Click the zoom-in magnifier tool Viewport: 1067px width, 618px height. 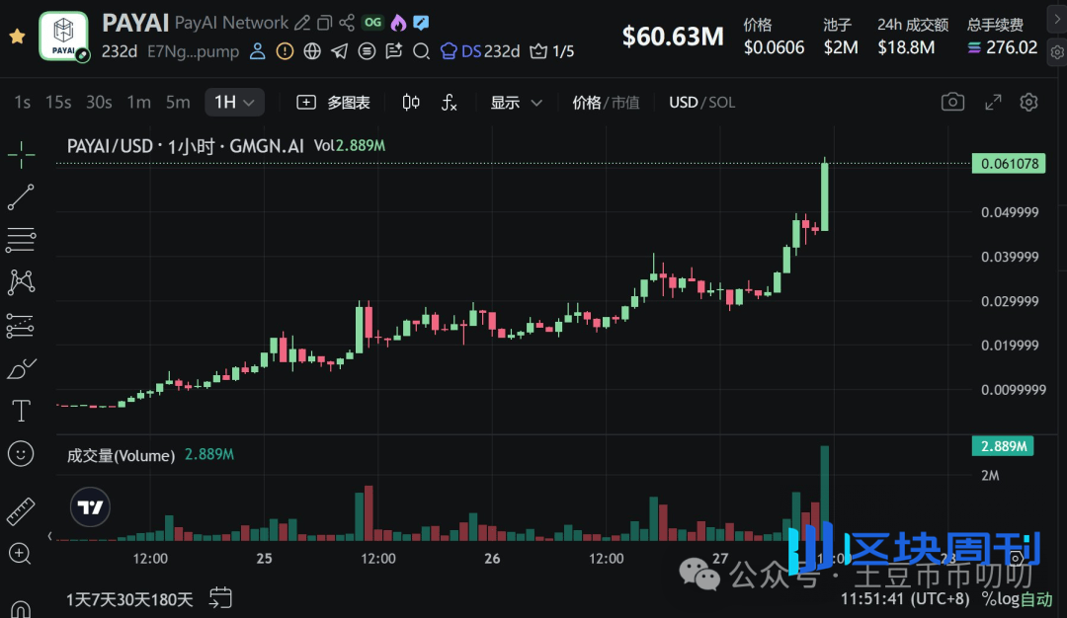coord(21,554)
